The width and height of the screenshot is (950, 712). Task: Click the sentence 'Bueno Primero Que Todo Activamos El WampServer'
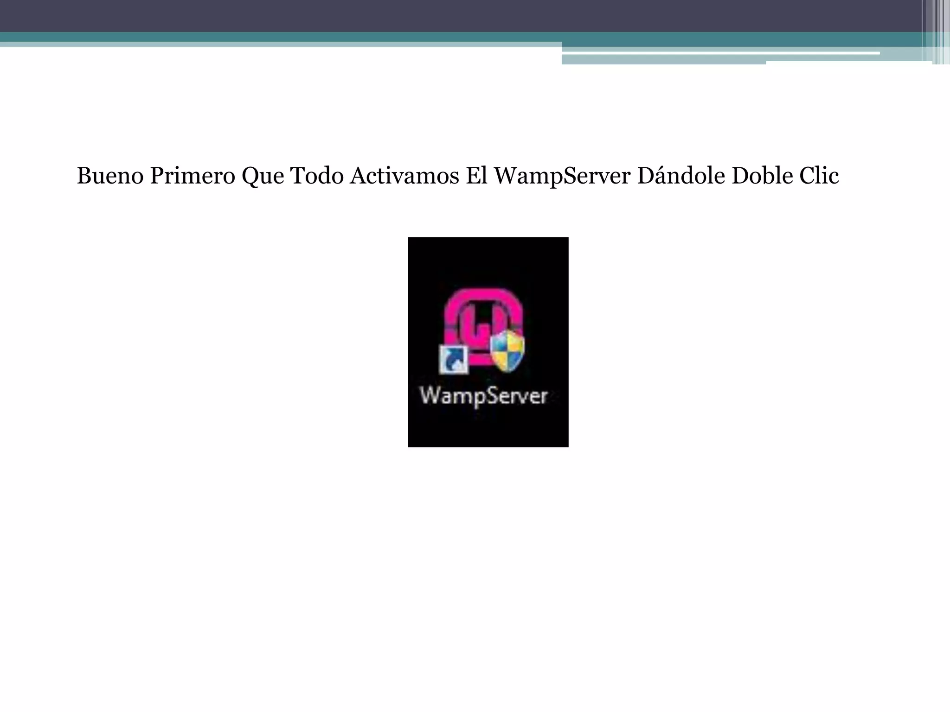click(x=353, y=177)
